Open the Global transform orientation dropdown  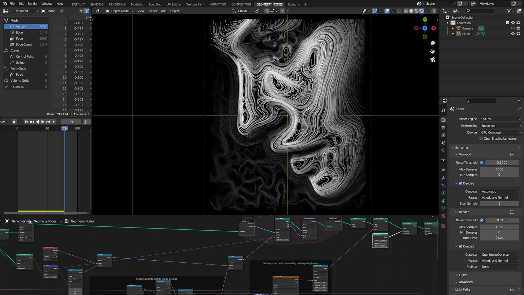click(x=242, y=11)
